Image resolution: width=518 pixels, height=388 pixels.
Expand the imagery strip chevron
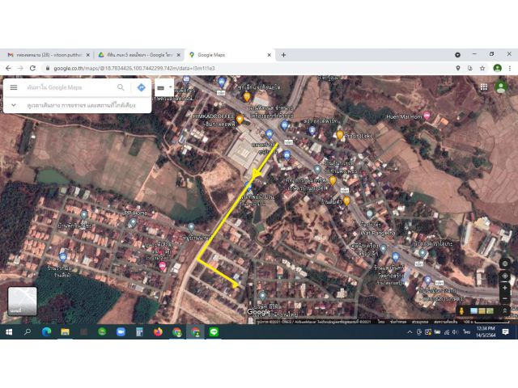(x=504, y=310)
